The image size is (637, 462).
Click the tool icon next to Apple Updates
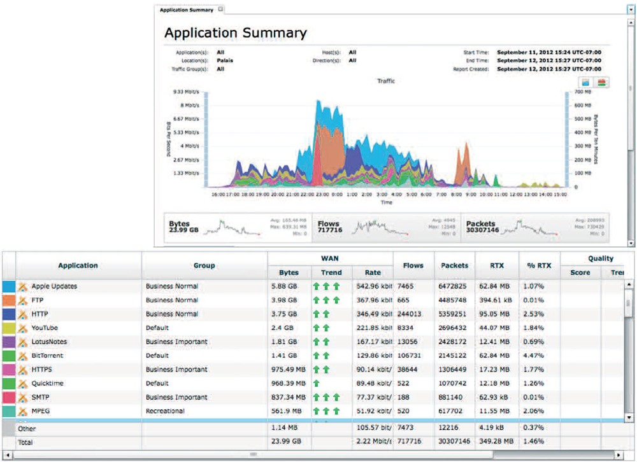coord(24,286)
